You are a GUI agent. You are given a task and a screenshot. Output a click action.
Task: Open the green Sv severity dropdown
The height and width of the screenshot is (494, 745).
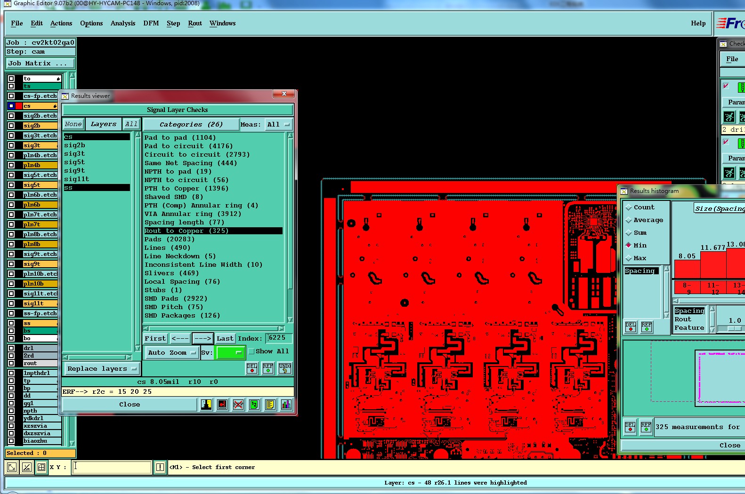230,352
